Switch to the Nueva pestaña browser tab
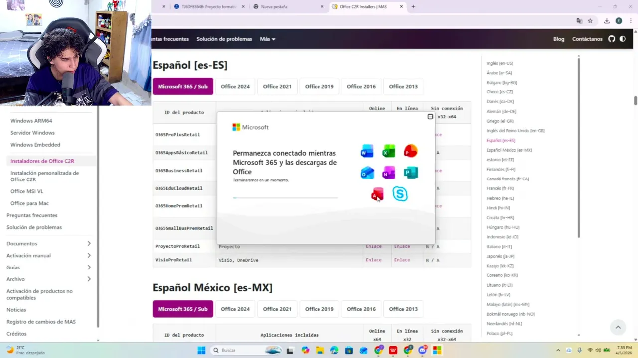Screen dimensions: 638x358 point(288,7)
